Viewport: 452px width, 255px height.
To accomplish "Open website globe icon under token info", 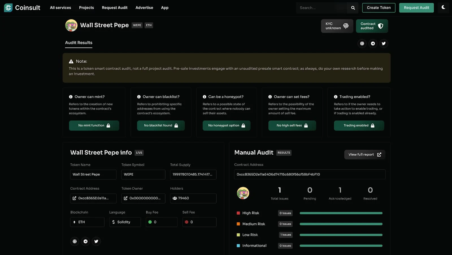I will tap(75, 241).
